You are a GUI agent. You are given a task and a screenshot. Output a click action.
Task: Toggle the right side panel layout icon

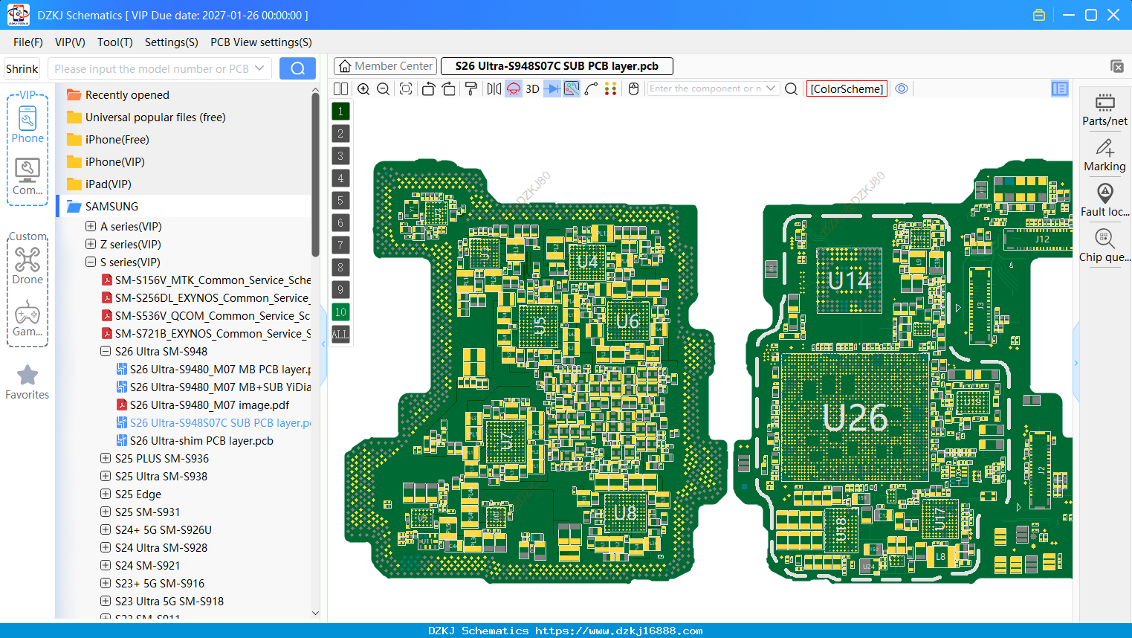(x=1060, y=88)
